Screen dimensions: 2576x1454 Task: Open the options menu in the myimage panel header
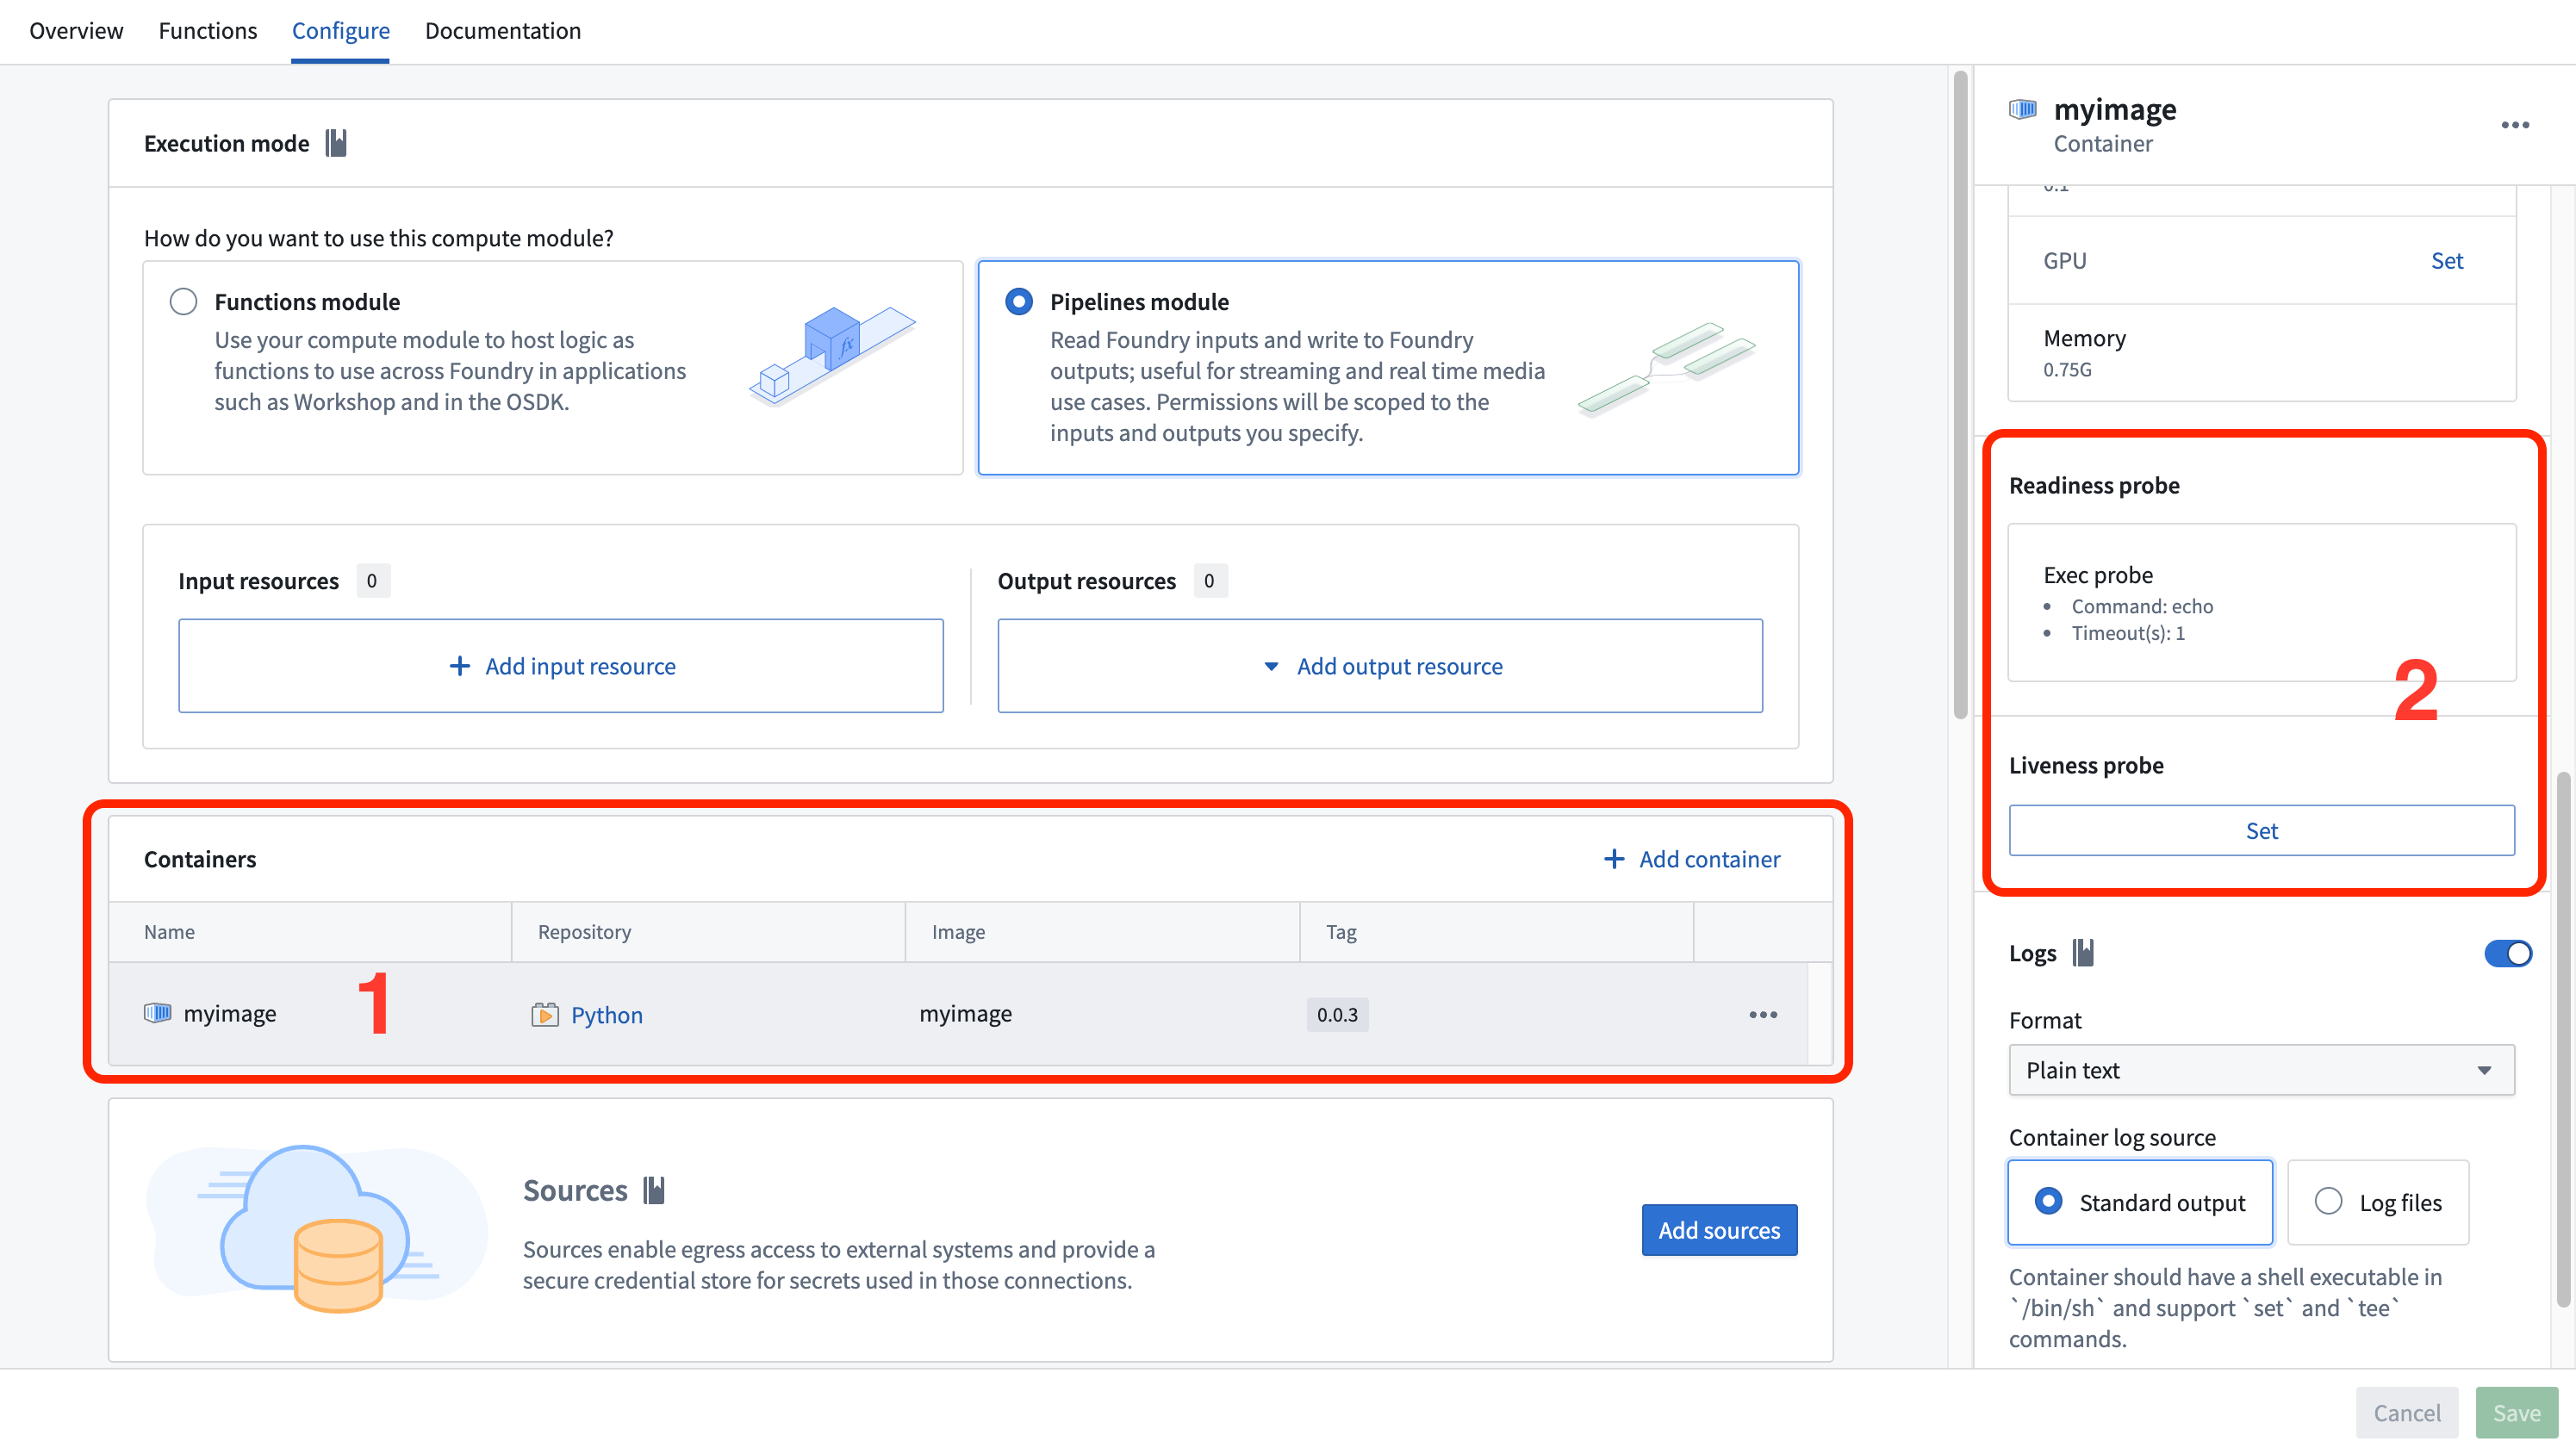[x=2516, y=124]
